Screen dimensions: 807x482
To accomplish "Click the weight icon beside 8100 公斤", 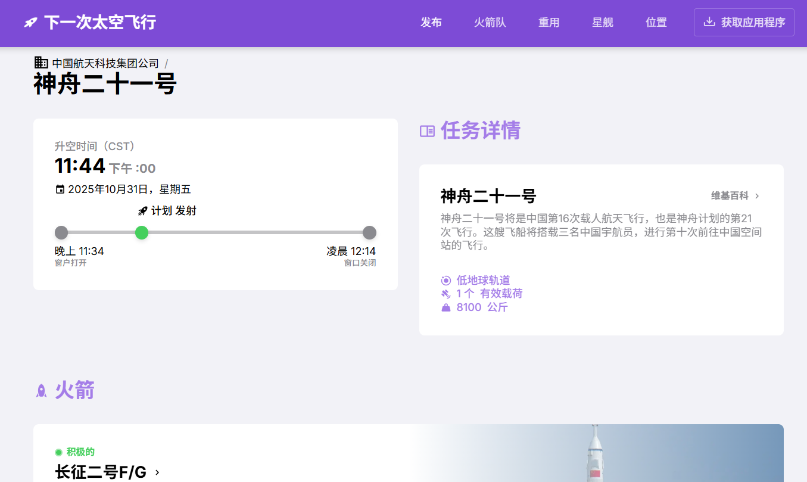I will click(445, 307).
